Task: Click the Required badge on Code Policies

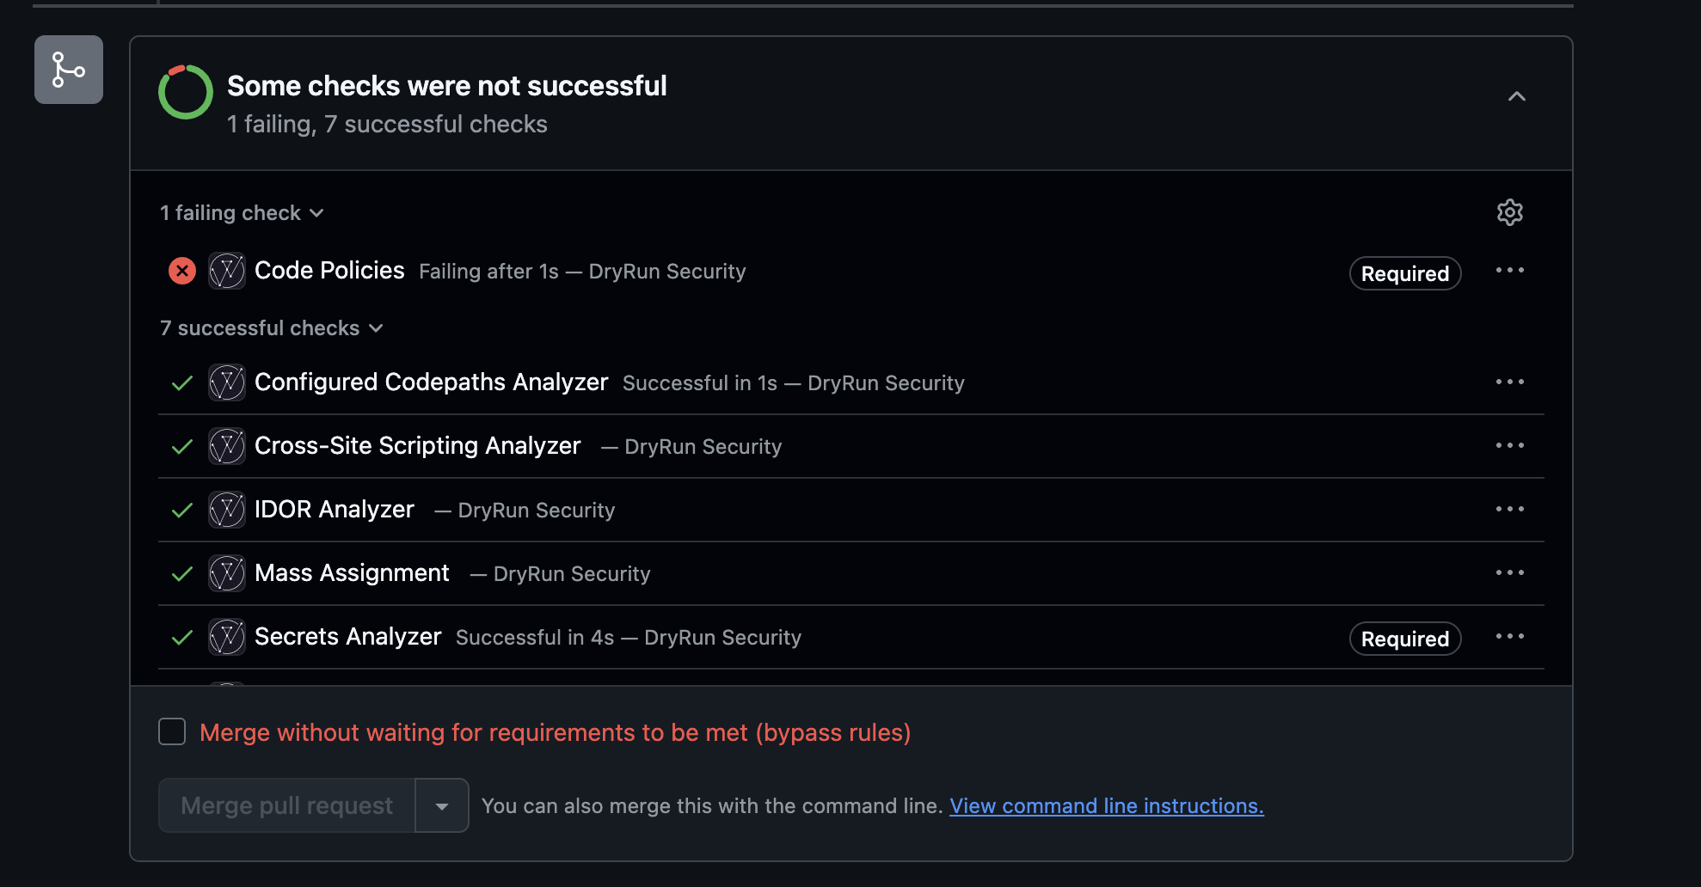Action: click(x=1404, y=273)
